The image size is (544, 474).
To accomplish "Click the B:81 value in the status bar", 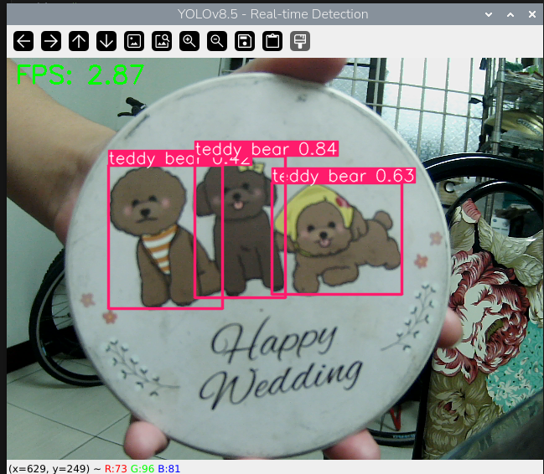I will [169, 469].
